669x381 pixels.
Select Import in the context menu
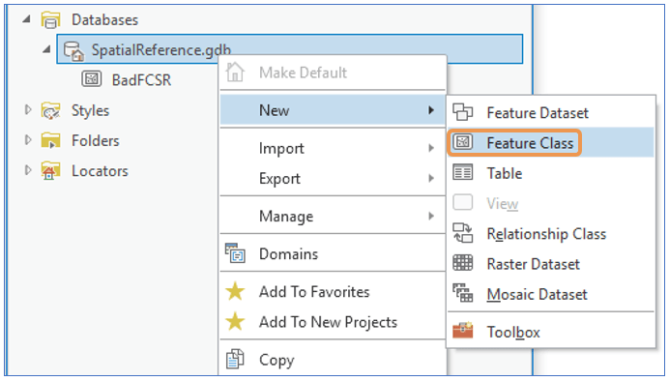pos(333,148)
